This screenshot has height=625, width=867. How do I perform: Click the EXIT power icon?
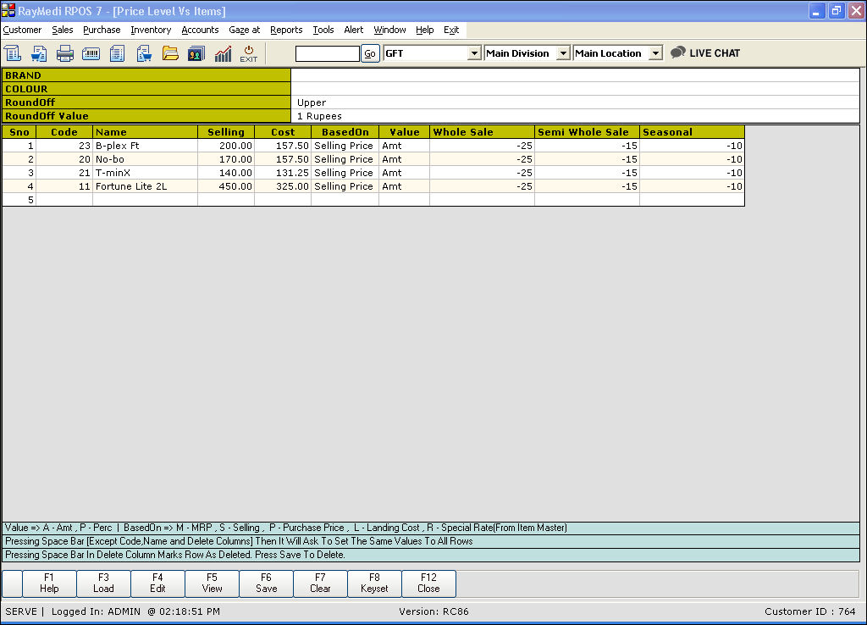coord(249,53)
